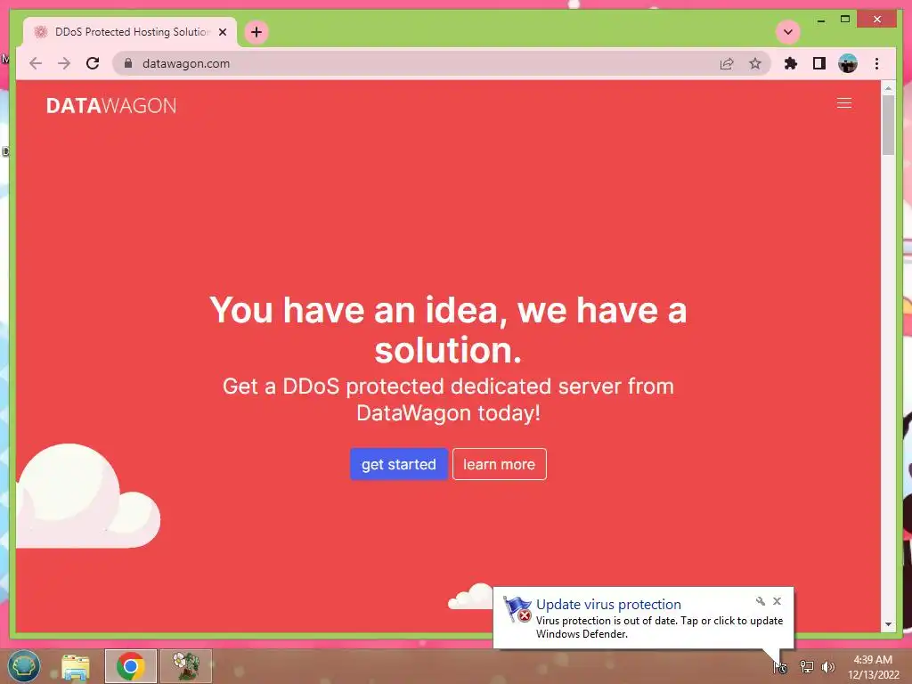Toggle the Chrome side panel

[x=819, y=63]
